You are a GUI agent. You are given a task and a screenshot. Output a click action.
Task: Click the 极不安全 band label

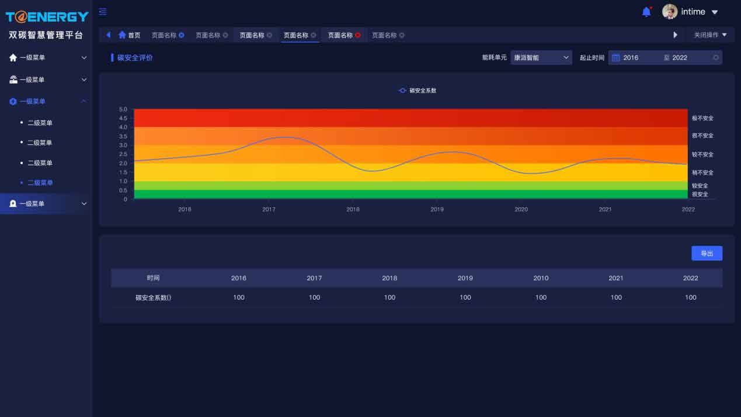coord(702,118)
